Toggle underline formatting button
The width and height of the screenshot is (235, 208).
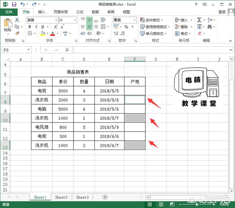point(43,27)
